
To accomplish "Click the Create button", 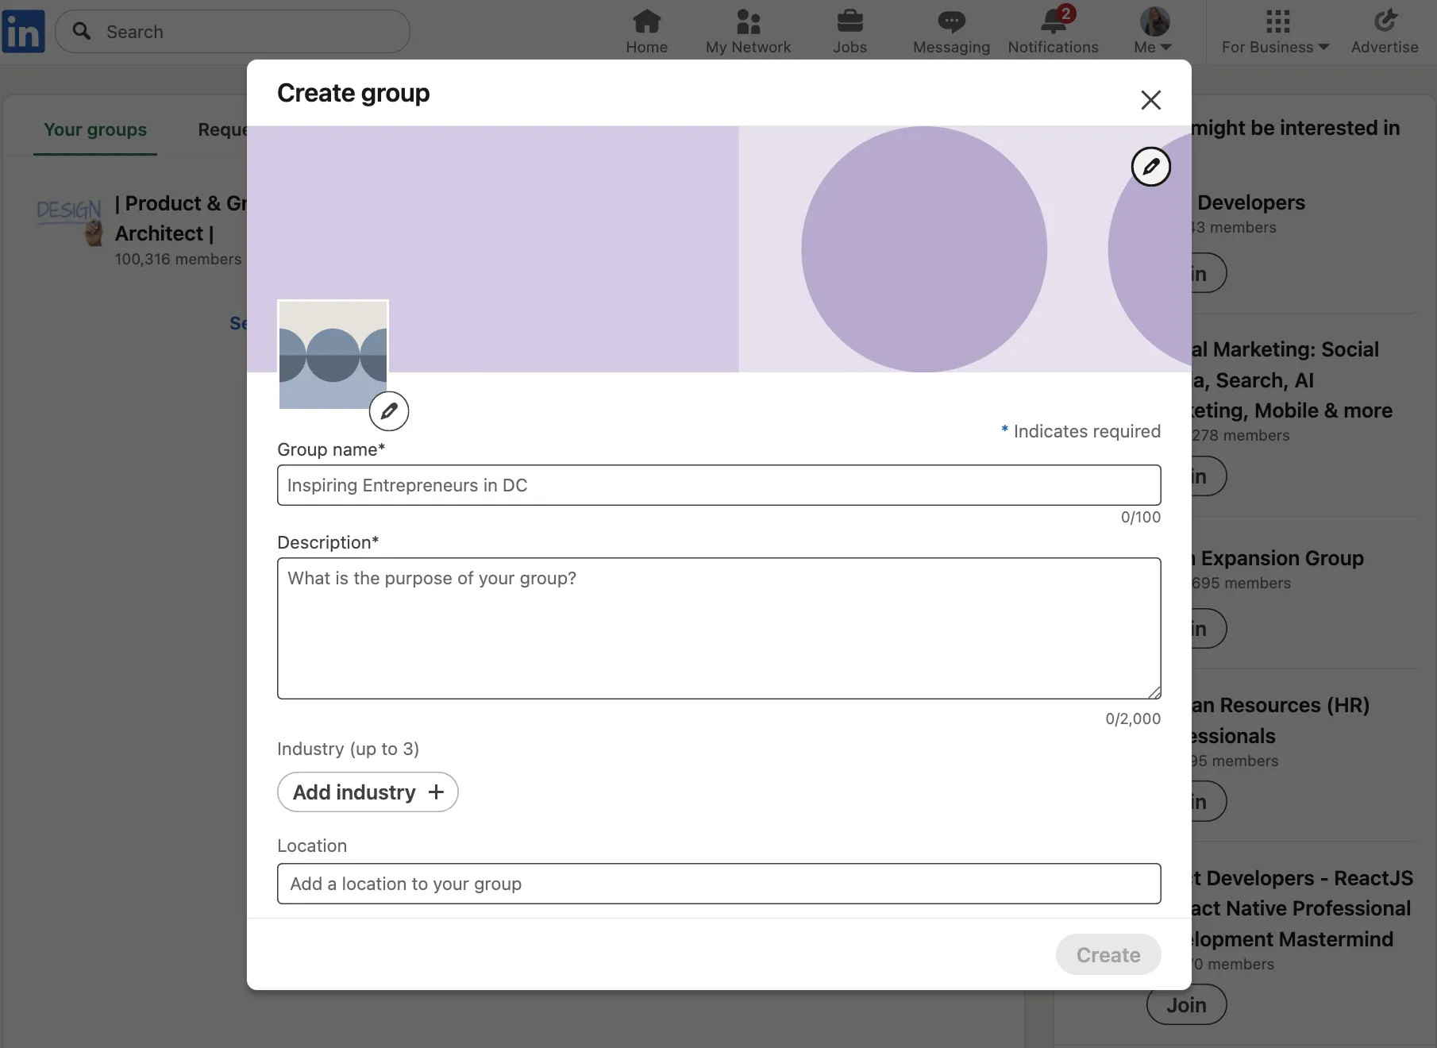I will [x=1108, y=954].
